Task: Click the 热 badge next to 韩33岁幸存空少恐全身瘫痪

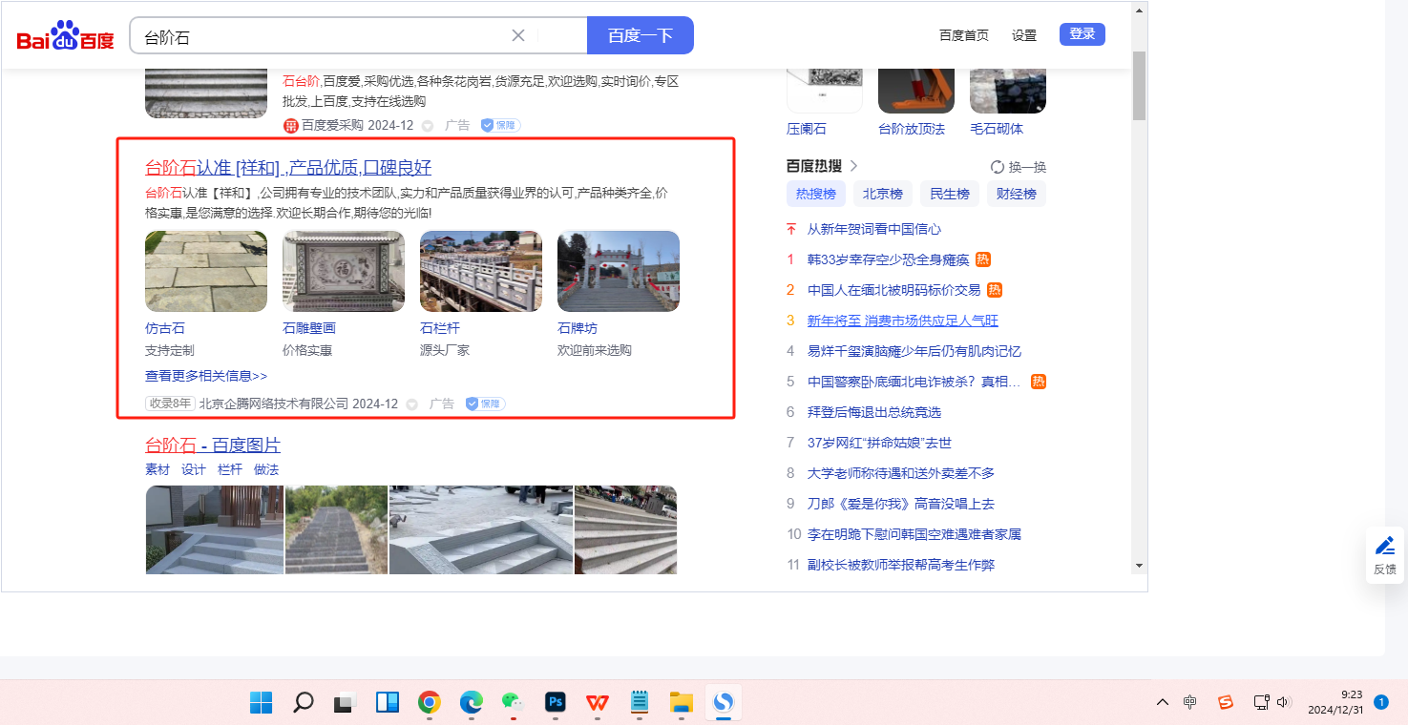Action: click(x=983, y=259)
